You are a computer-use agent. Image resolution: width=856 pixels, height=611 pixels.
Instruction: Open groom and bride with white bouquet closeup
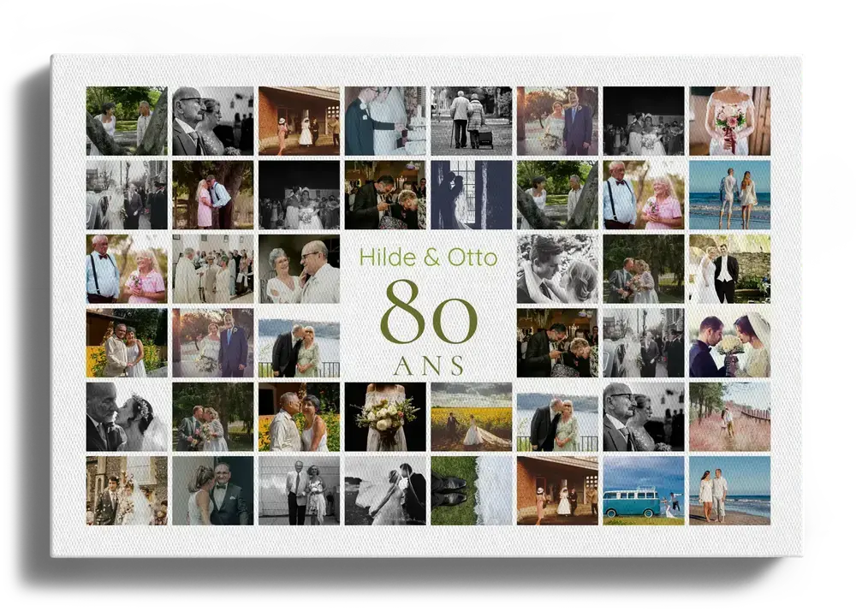pos(730,342)
